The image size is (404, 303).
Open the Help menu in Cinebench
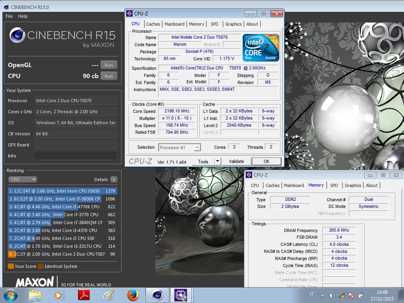point(22,16)
